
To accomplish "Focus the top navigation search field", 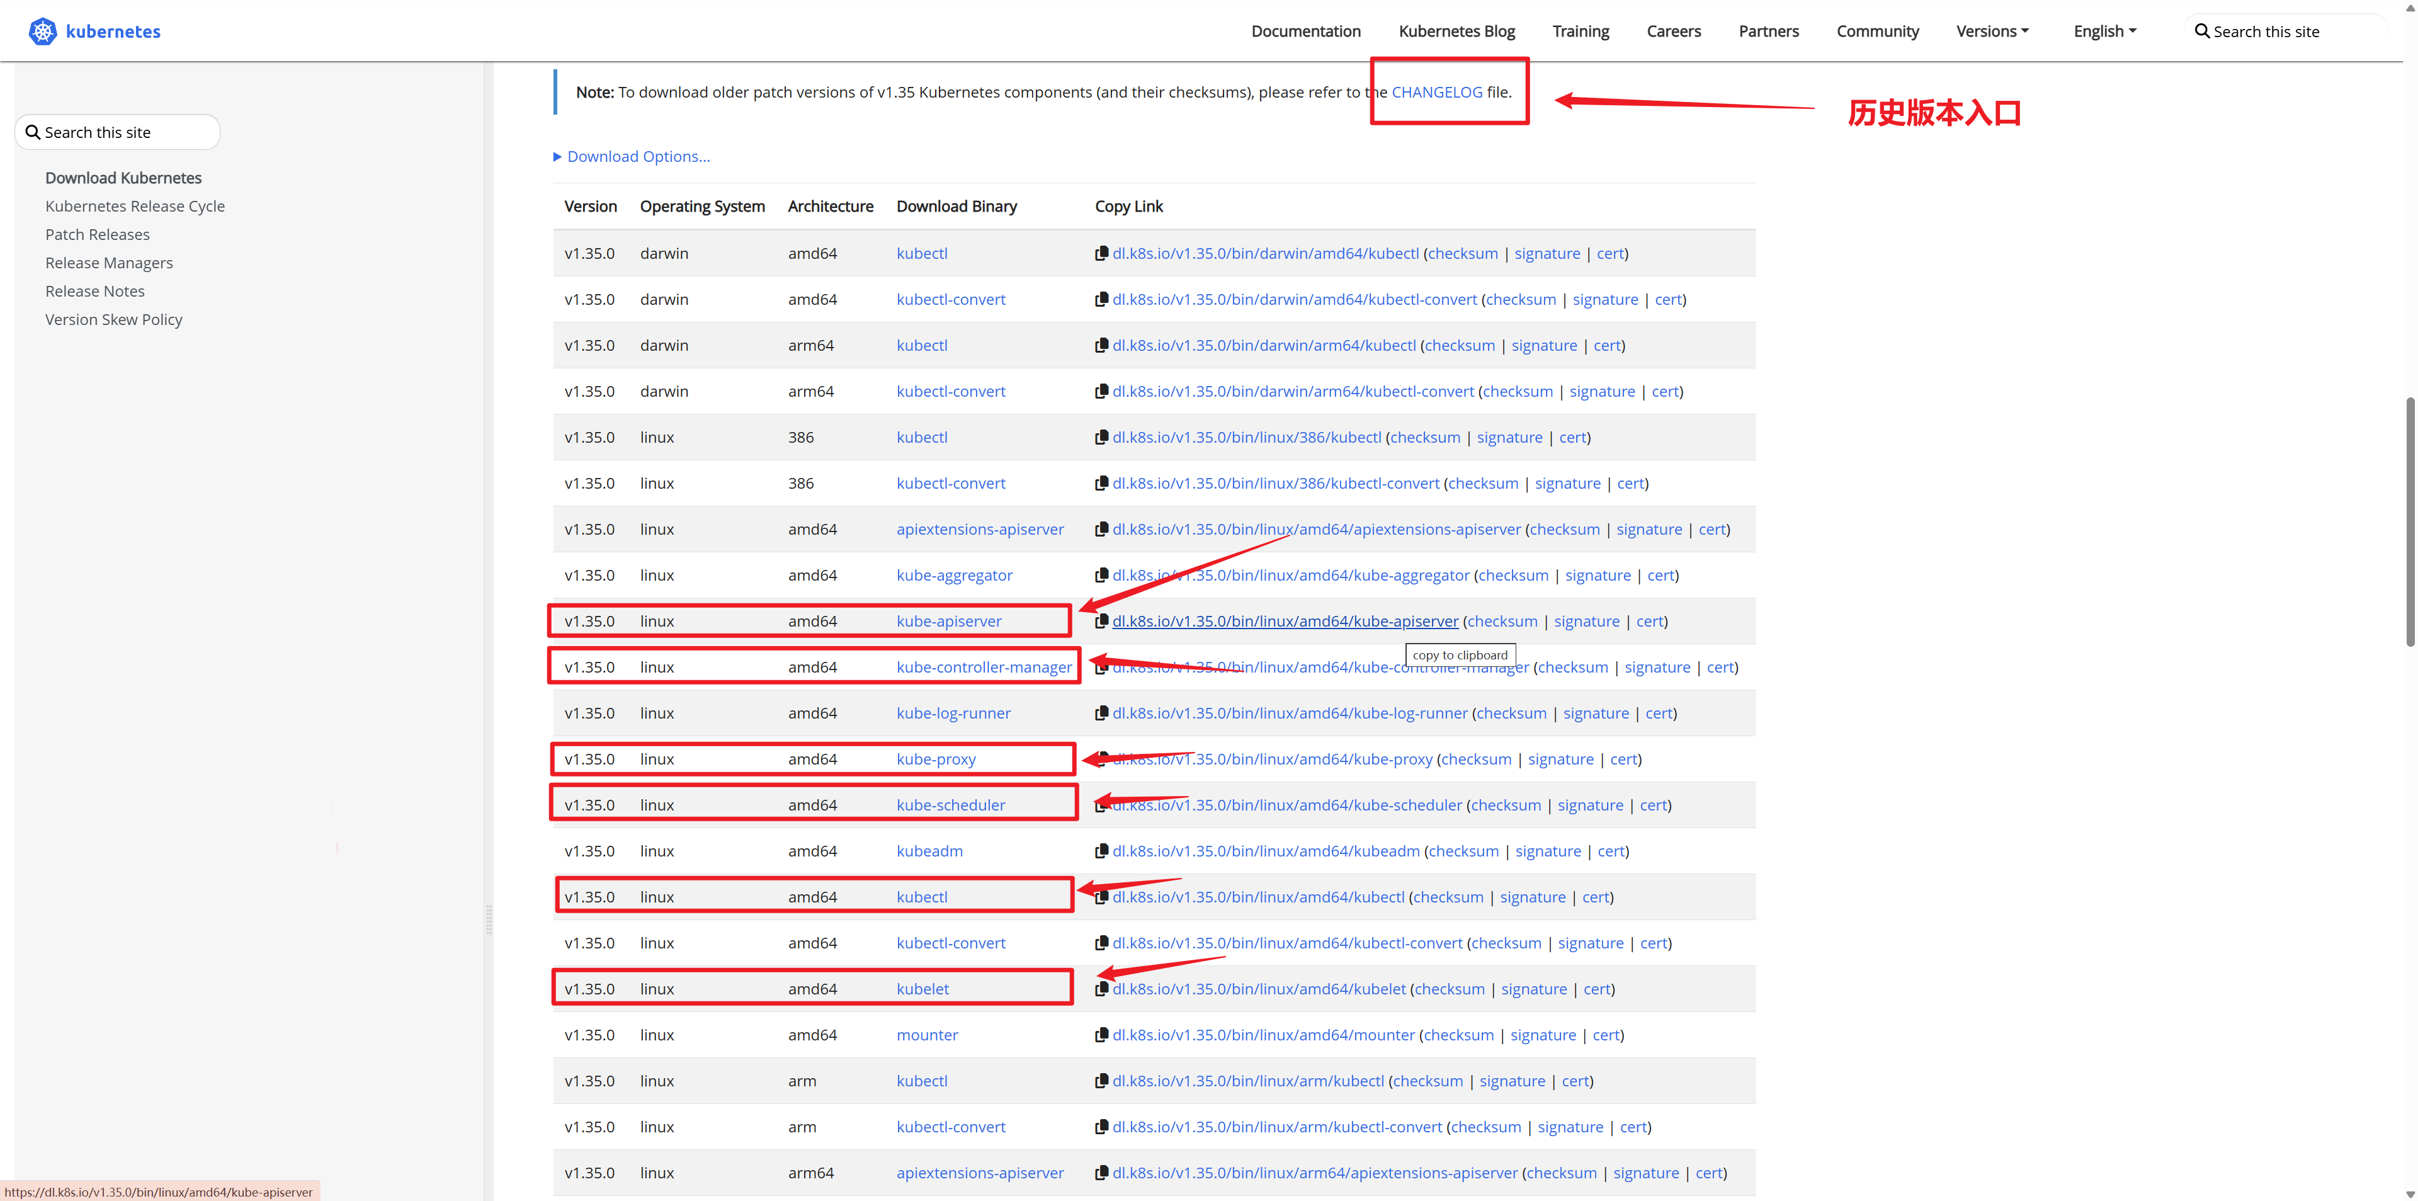I will [2285, 31].
